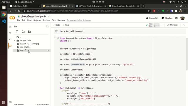The width and height of the screenshot is (188, 106).
Task: Add a text cell with + Teks
Action: (x=66, y=25)
